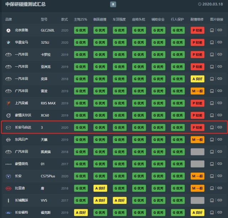Open link icon for 长安马自达 3 row
Viewport: 228px width, 218px height.
coord(219,127)
